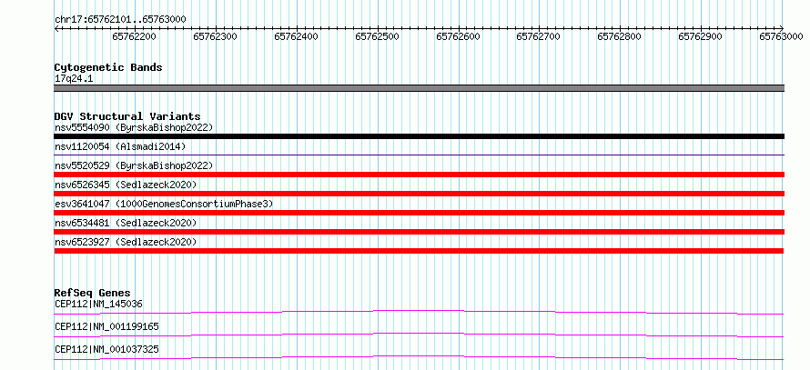Click the gray 17q24.1 cytogenetic band bar
Image resolution: width=810 pixels, height=370 pixels.
pyautogui.click(x=419, y=88)
